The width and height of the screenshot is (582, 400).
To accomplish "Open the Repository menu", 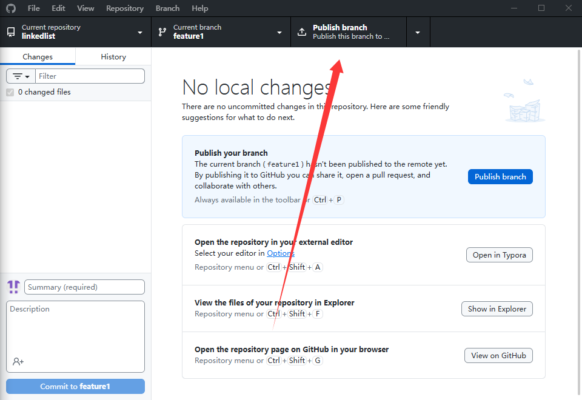I will [x=125, y=8].
